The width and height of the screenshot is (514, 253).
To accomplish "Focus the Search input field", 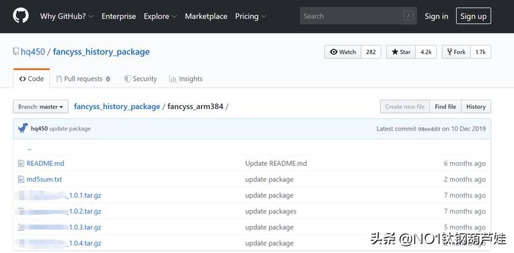I will [x=359, y=15].
